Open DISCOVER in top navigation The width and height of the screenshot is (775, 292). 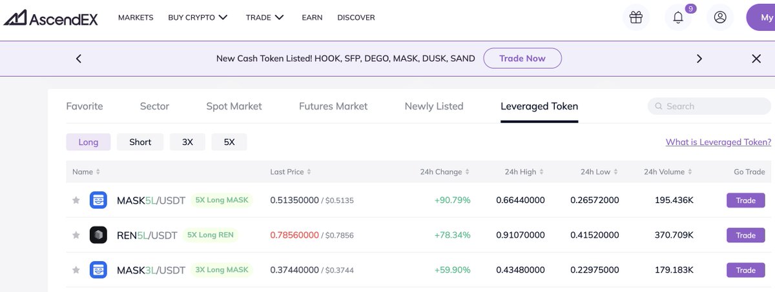click(356, 17)
